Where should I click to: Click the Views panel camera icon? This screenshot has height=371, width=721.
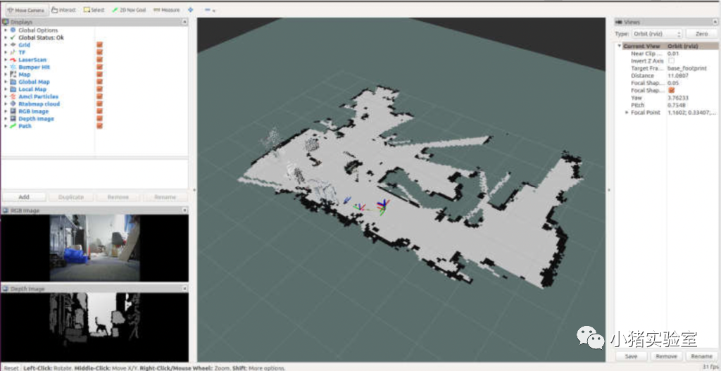click(620, 22)
